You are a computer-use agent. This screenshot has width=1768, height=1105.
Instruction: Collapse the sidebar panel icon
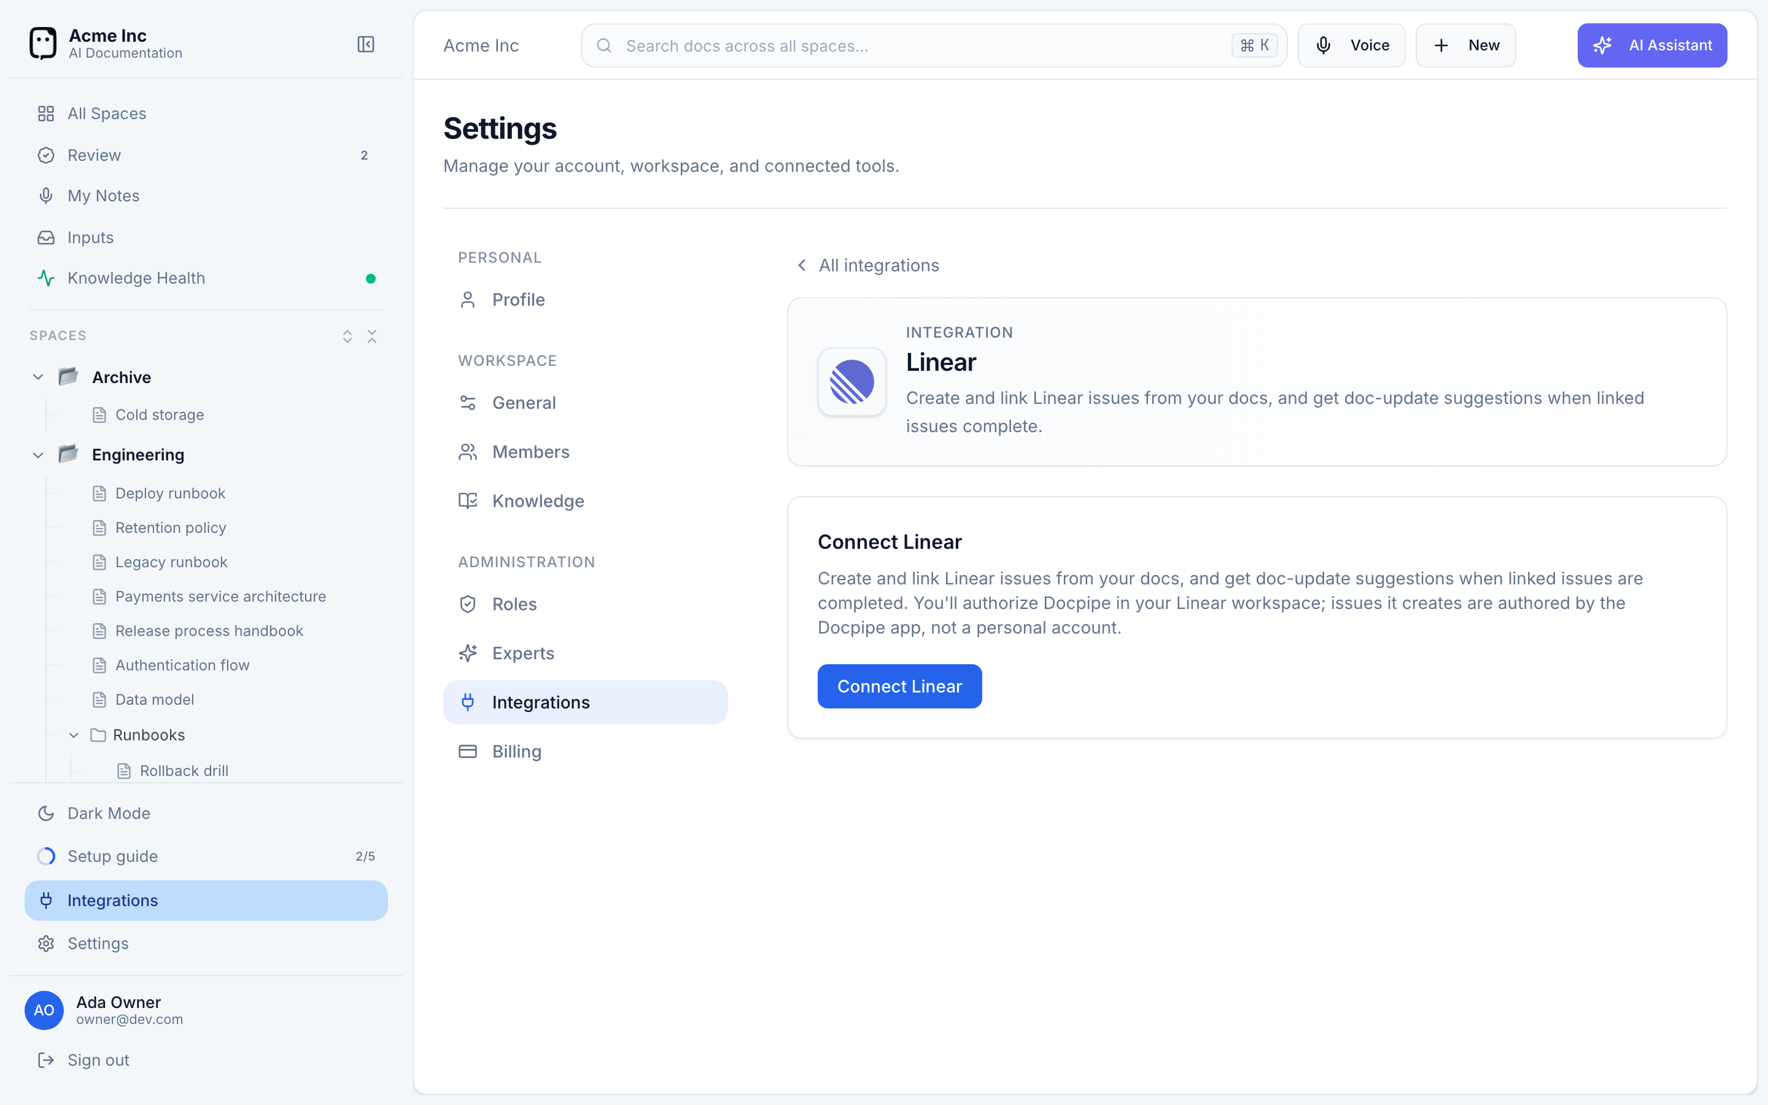pos(365,45)
